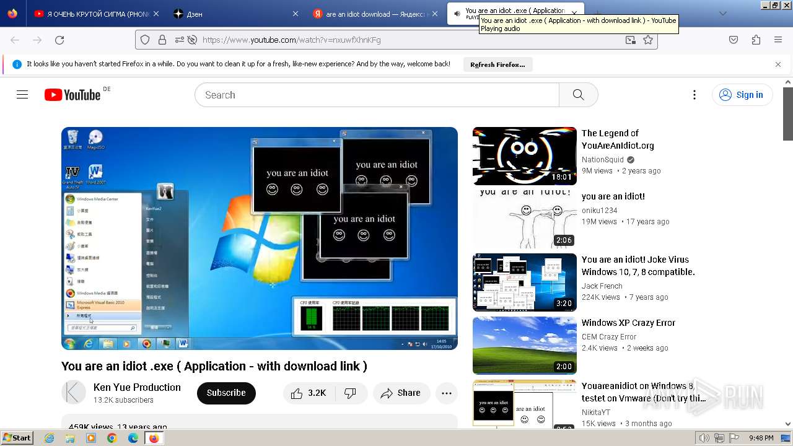Click the video player area

click(x=260, y=238)
